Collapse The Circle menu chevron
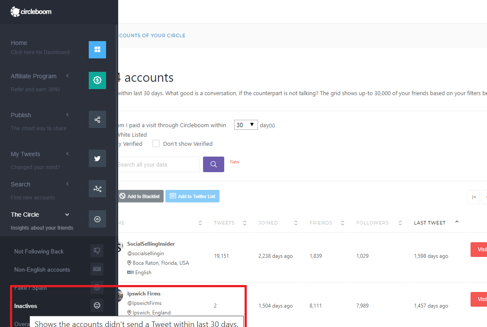This screenshot has width=487, height=327. (x=67, y=215)
